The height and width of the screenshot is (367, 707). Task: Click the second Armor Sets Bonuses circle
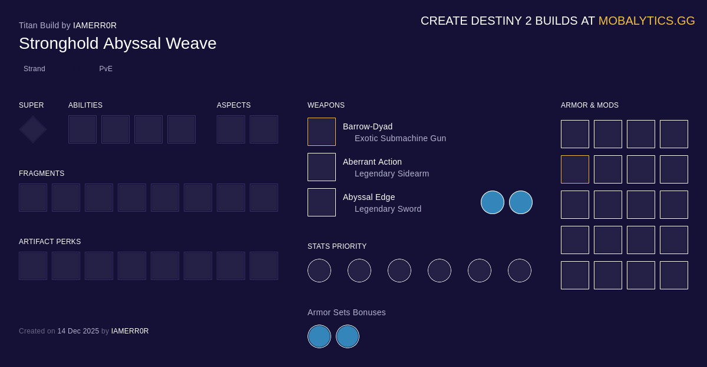pos(348,336)
